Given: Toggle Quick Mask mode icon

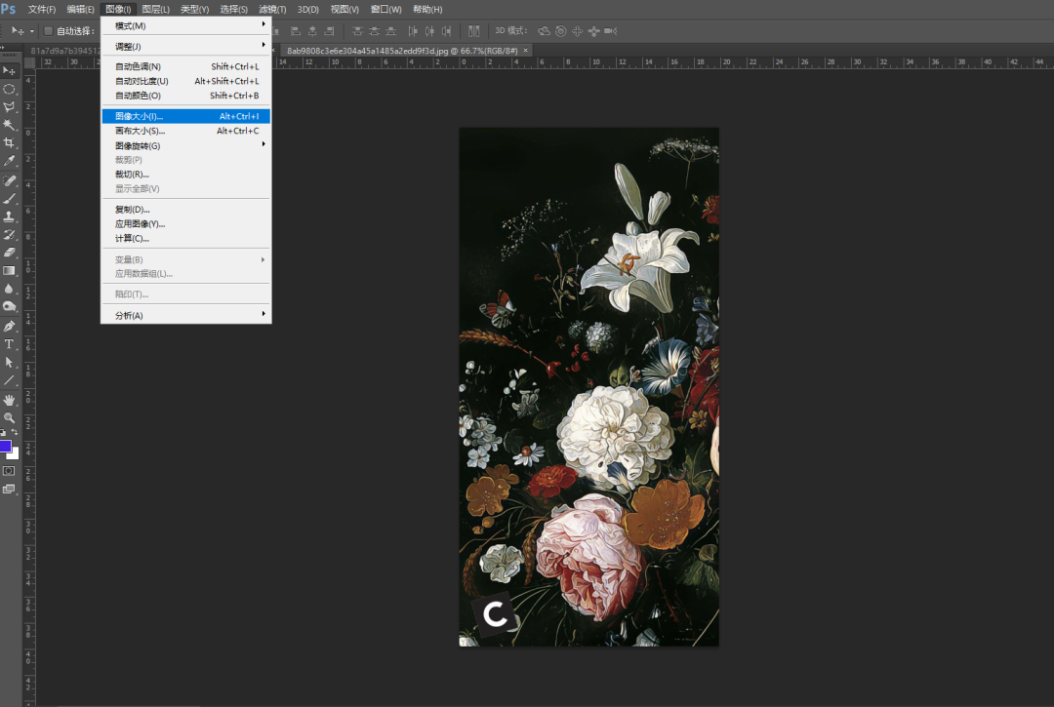Looking at the screenshot, I should (9, 471).
